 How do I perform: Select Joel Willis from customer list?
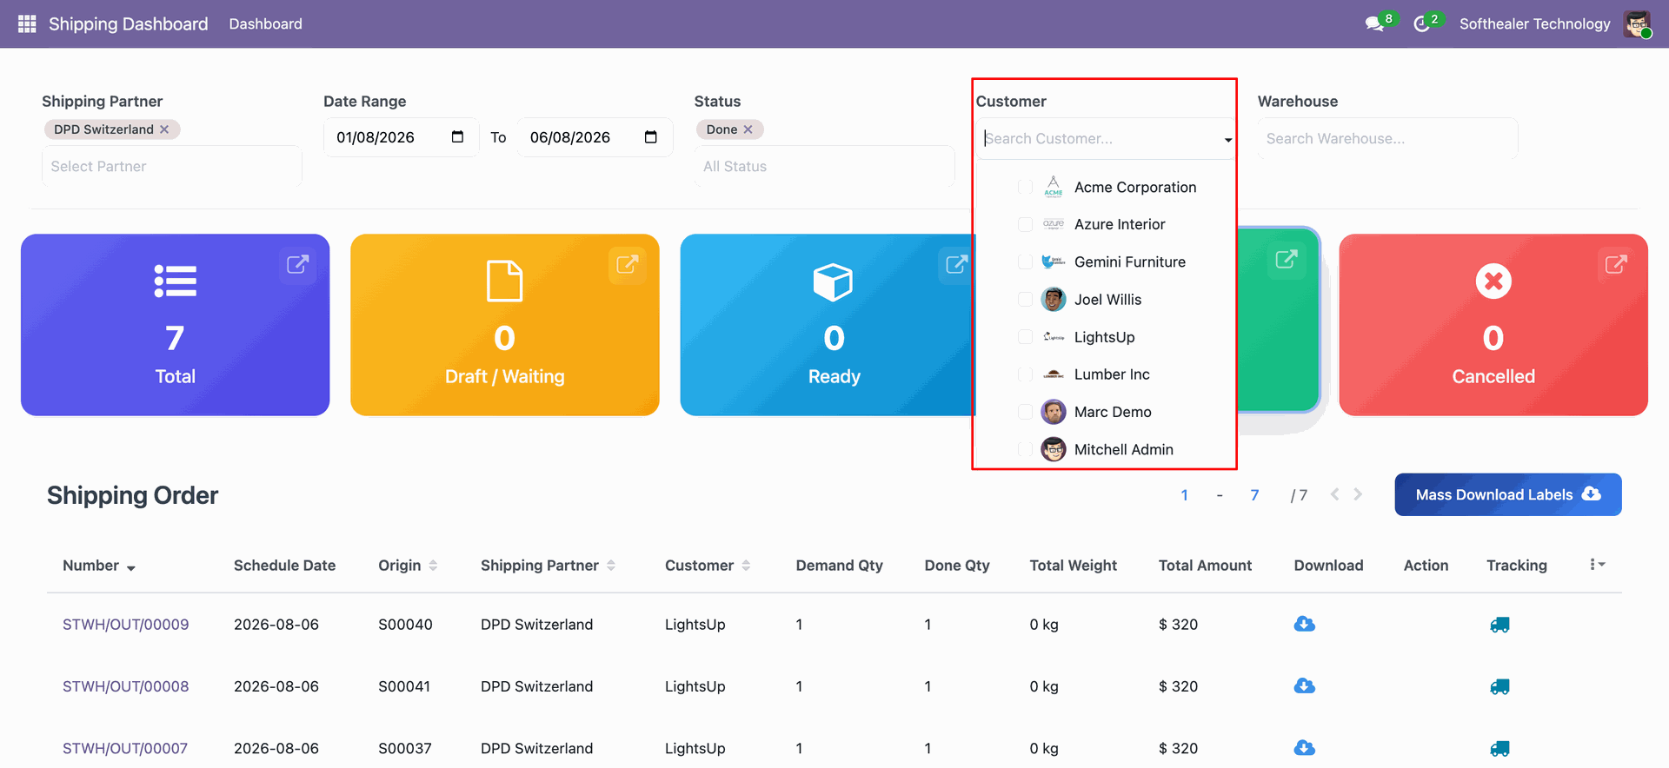click(x=1108, y=300)
